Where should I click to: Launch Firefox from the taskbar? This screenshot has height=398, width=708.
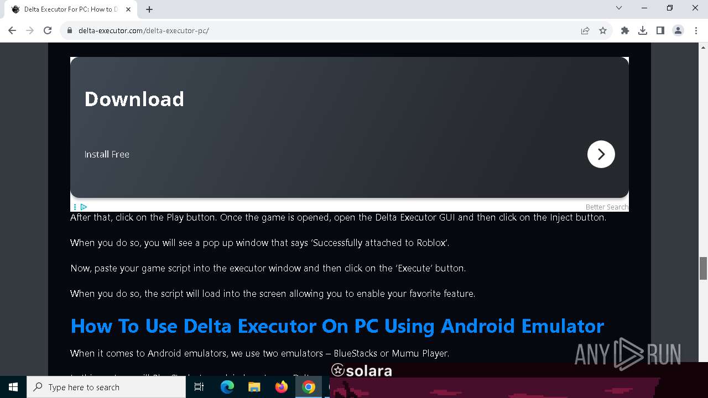282,387
